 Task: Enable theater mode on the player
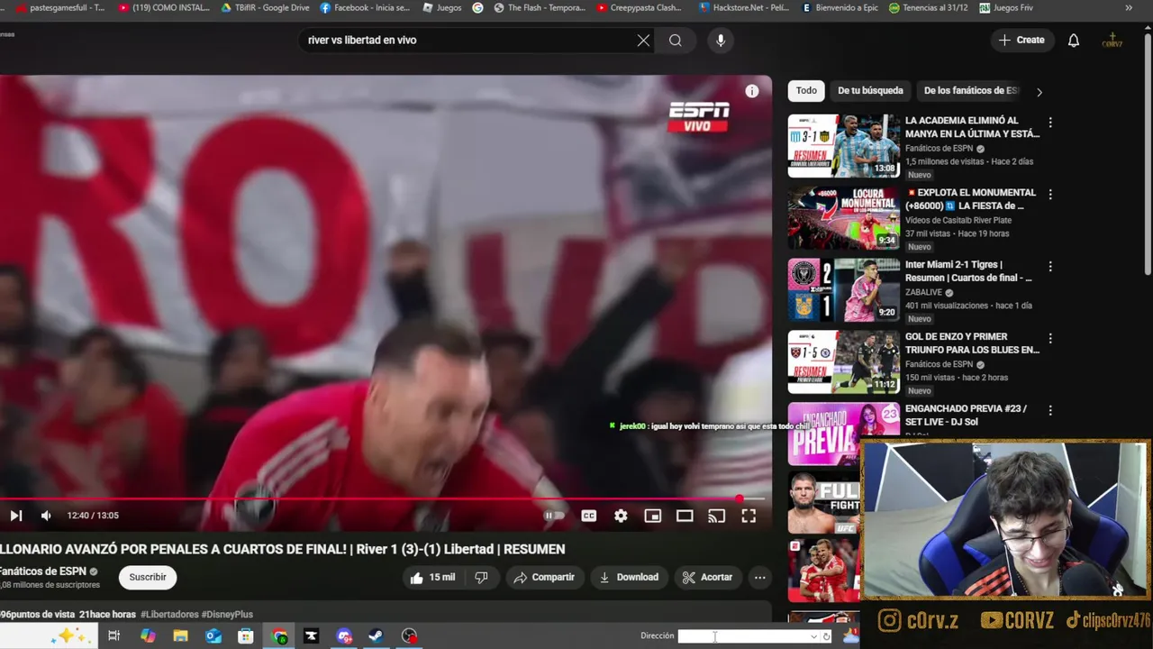685,516
